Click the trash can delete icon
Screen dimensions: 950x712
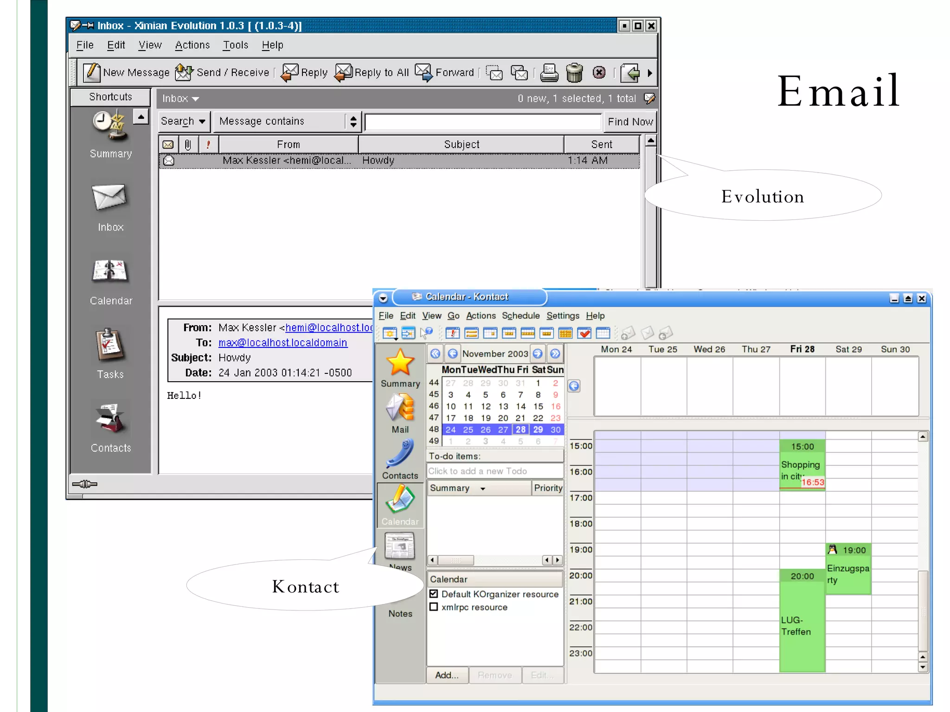(574, 73)
